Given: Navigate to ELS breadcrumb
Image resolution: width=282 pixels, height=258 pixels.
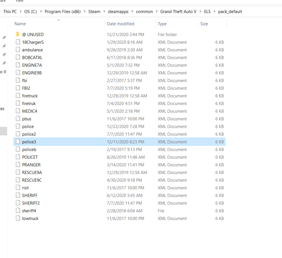Looking at the screenshot, I should click(207, 11).
